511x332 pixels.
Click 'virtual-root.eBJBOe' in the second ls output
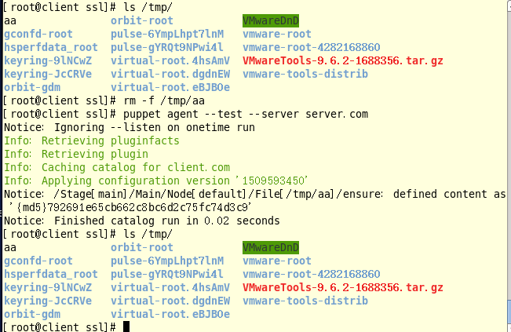coord(170,315)
